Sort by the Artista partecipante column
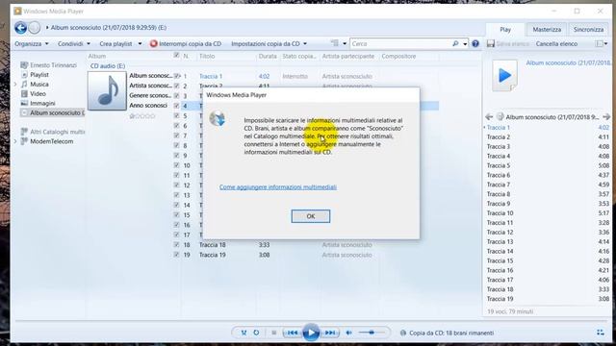 [x=348, y=56]
